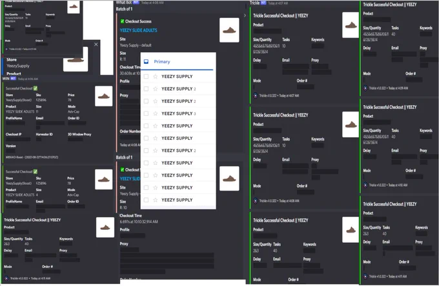This screenshot has height=286, width=439.
Task: Click Trickle footer icon next to Today at 4:10 AM
Action: click(365, 185)
